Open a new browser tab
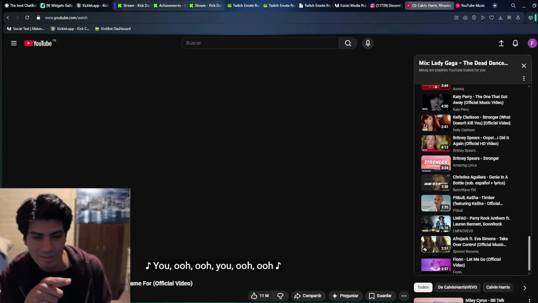This screenshot has height=303, width=538. 495,5
